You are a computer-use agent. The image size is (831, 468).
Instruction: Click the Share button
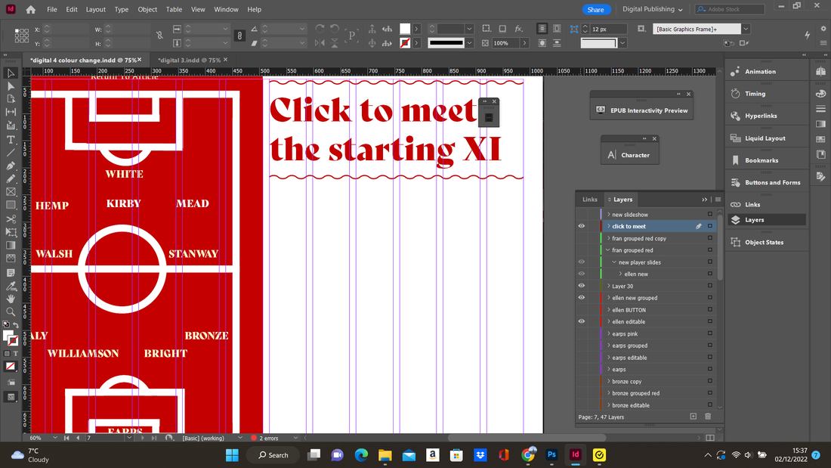point(596,10)
